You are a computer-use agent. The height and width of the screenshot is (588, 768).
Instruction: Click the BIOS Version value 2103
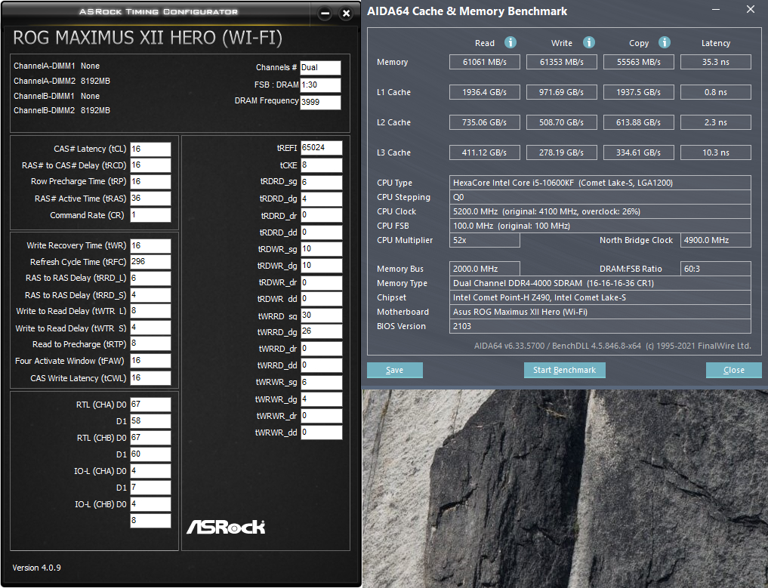click(x=600, y=326)
